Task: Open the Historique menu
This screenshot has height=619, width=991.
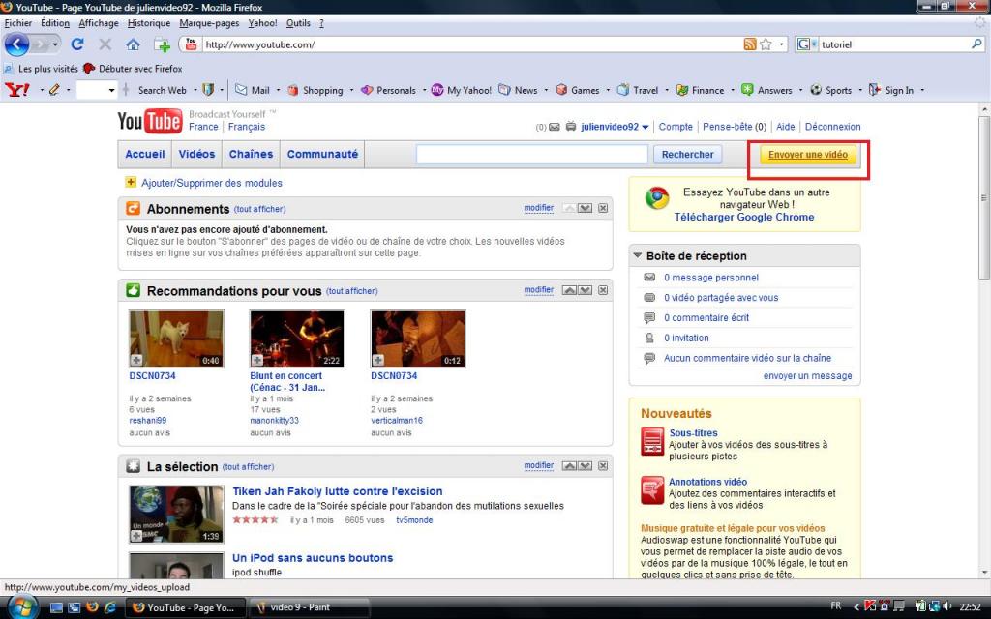Action: click(x=149, y=23)
